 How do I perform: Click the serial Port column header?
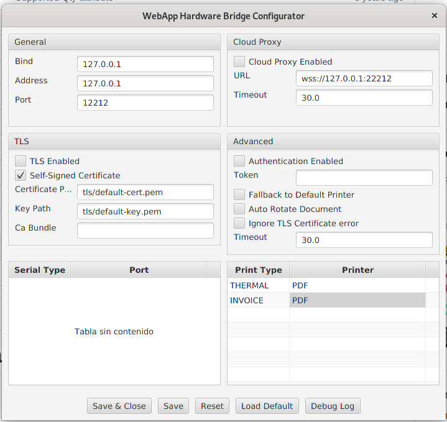tap(139, 270)
